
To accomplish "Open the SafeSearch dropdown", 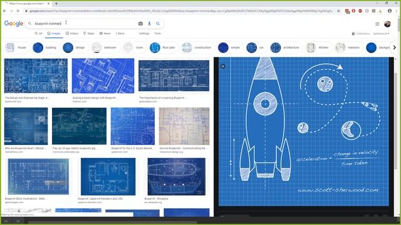I will [381, 34].
